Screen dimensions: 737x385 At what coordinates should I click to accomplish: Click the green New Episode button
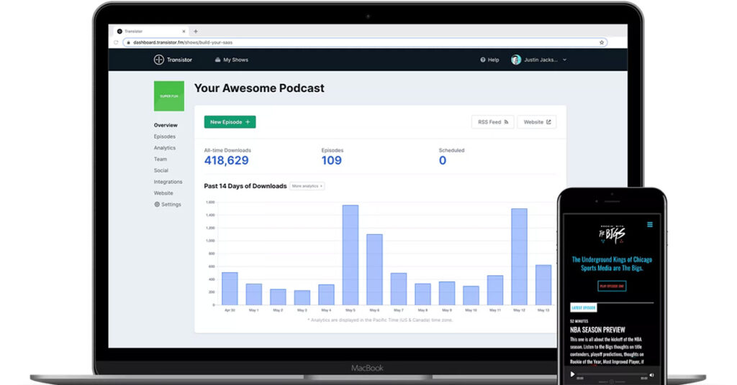click(230, 122)
